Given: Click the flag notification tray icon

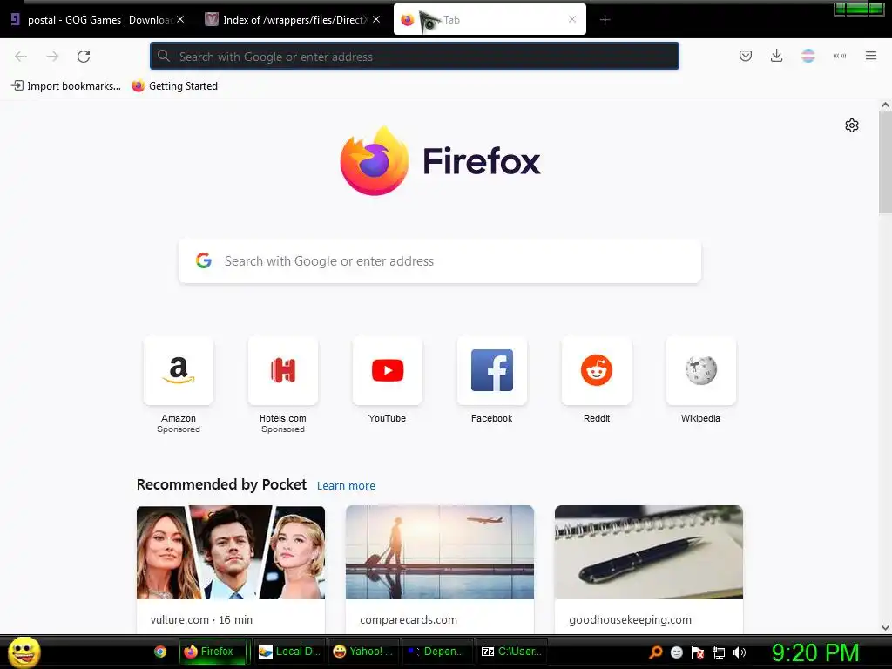Looking at the screenshot, I should click(x=698, y=652).
